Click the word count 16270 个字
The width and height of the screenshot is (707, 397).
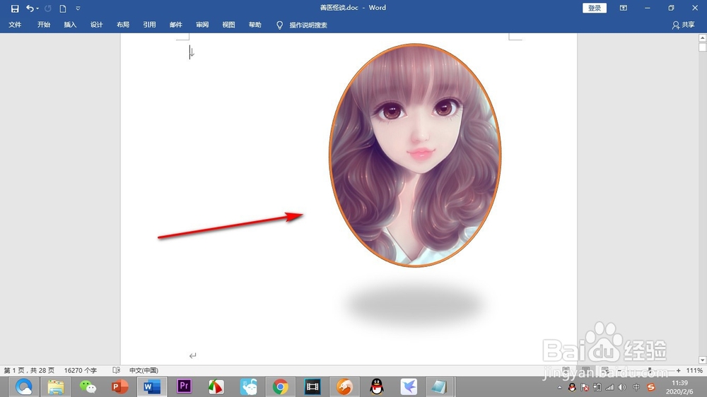(x=81, y=370)
